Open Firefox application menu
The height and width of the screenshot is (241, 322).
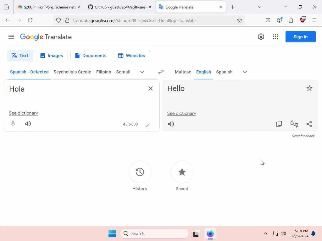point(314,20)
